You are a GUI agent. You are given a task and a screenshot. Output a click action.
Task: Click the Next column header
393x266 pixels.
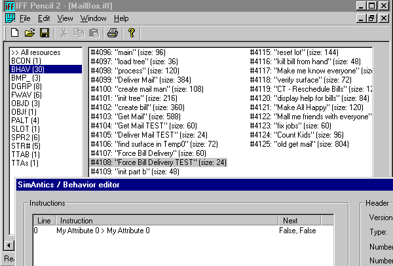click(x=307, y=221)
